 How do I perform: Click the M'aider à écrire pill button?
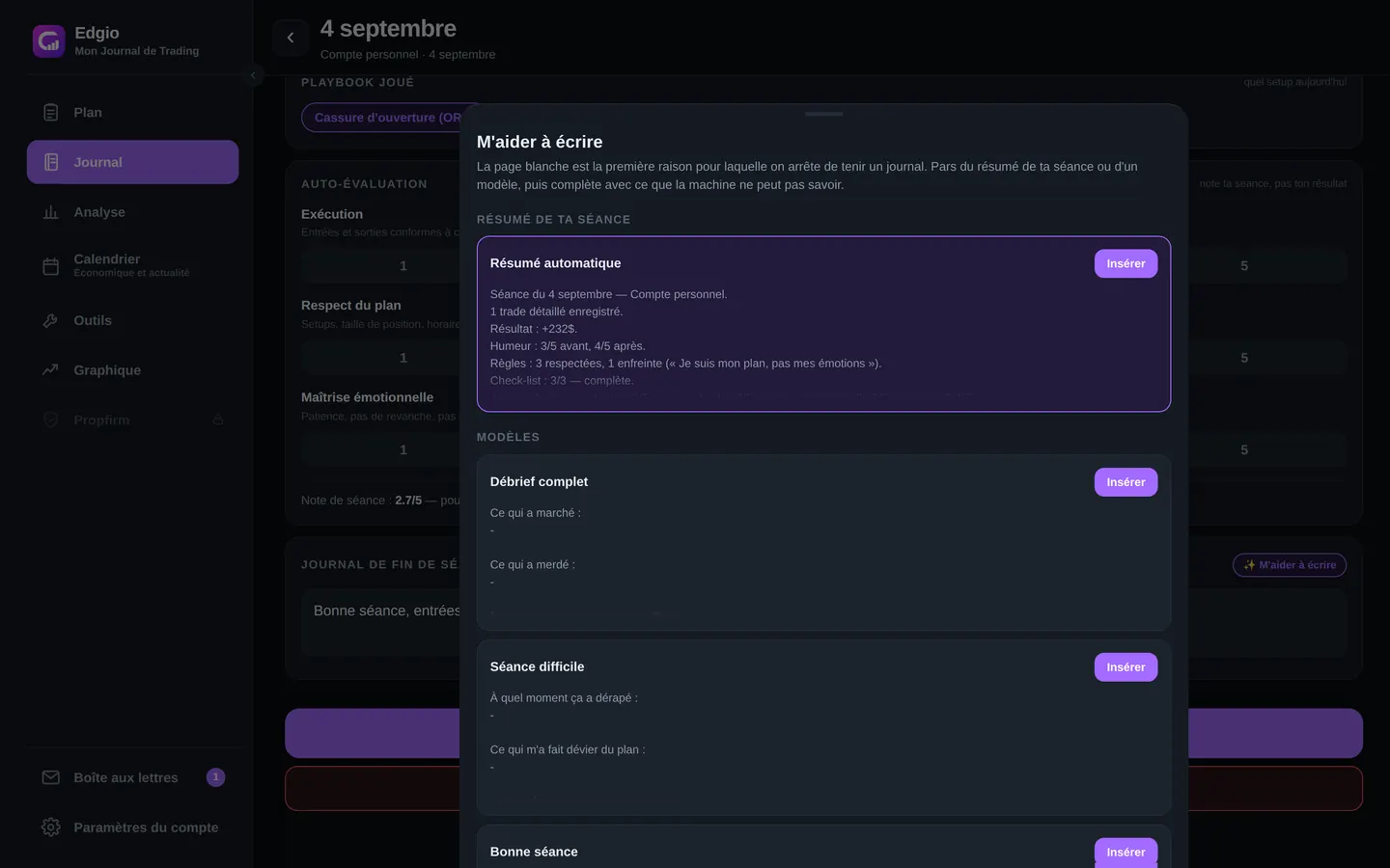click(1290, 565)
